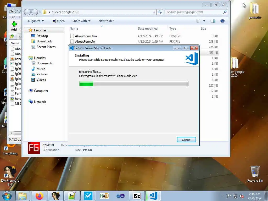Click the fucker google 2010 address path

(65, 12)
